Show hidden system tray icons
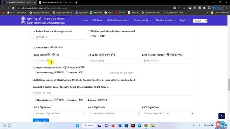Image resolution: width=230 pixels, height=129 pixels. pyautogui.click(x=189, y=125)
